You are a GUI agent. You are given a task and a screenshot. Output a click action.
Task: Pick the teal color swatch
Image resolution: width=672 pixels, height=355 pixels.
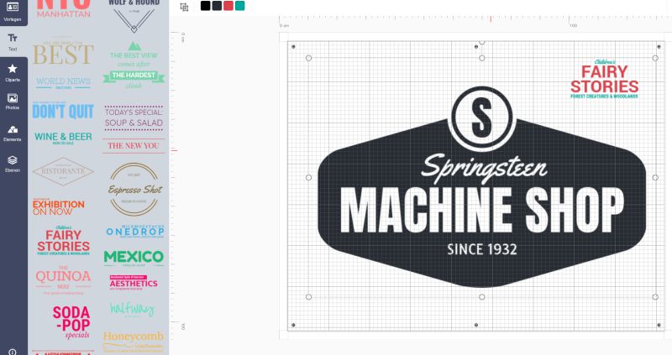coord(240,6)
